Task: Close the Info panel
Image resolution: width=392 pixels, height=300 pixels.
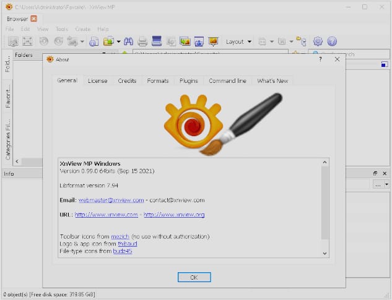Action: 385,173
